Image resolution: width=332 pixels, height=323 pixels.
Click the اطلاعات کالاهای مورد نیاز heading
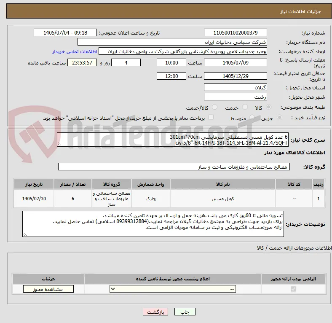click(x=295, y=153)
